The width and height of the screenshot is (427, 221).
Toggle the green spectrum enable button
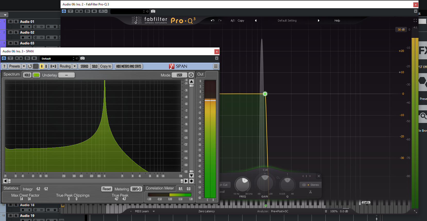click(x=36, y=75)
